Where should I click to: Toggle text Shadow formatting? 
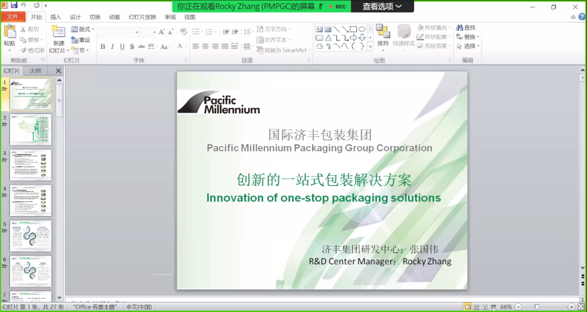pos(131,47)
